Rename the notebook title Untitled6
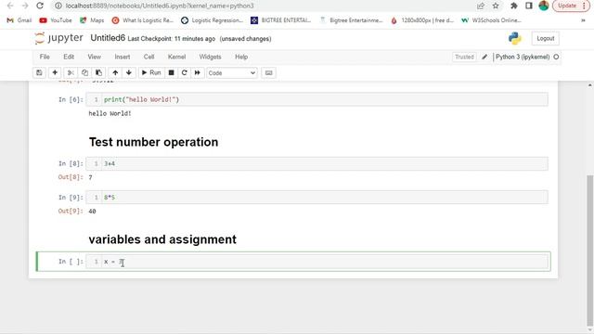Screen dimensions: 594x334 [108, 38]
